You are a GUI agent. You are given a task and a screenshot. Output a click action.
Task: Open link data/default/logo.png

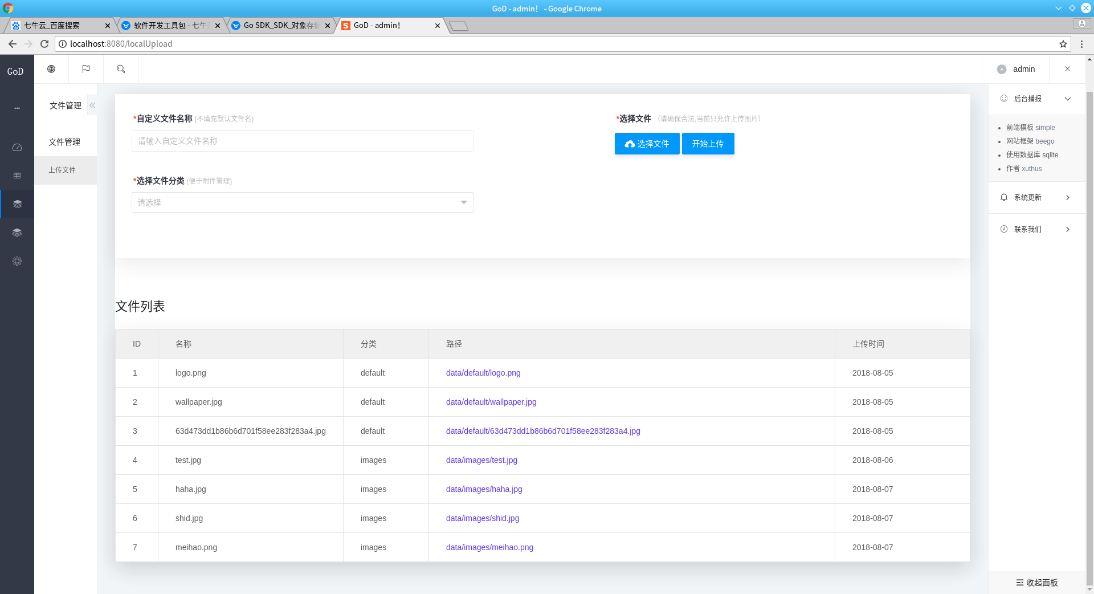[483, 373]
